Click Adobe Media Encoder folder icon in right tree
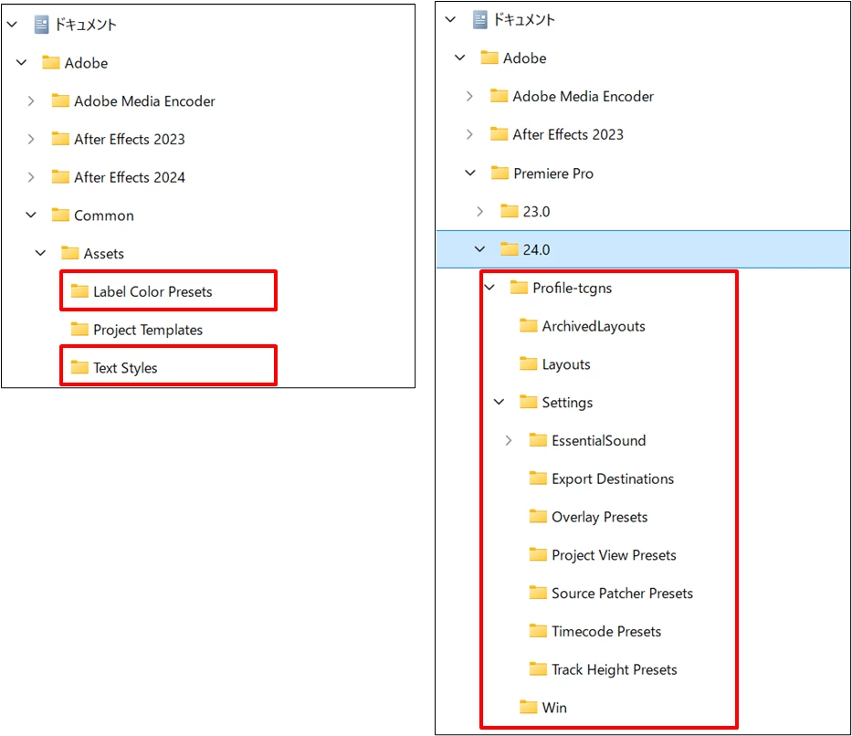Image resolution: width=852 pixels, height=736 pixels. (x=499, y=96)
